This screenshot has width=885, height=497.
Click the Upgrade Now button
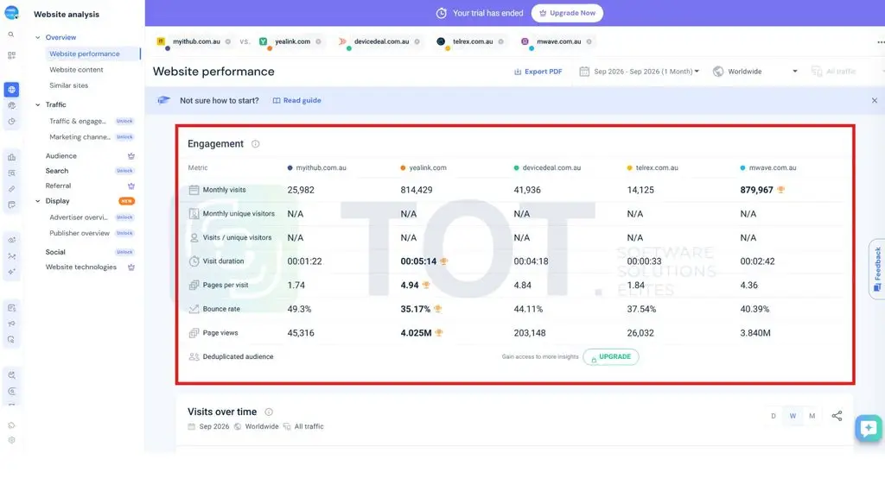567,13
